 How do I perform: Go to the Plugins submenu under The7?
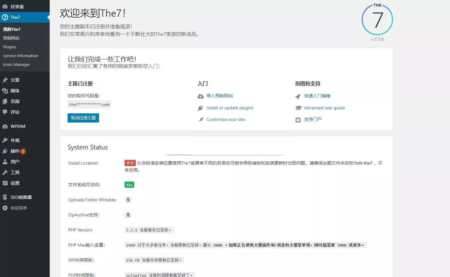[x=10, y=47]
